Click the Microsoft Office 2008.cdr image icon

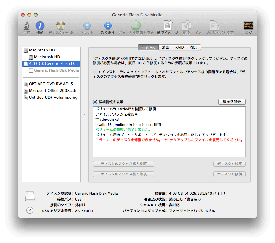26,91
